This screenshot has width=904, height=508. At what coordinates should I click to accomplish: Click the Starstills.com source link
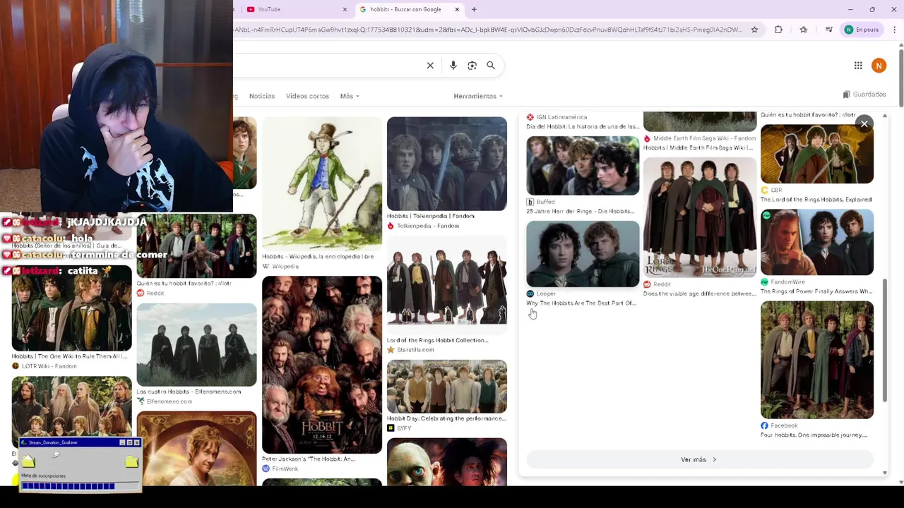click(x=415, y=350)
